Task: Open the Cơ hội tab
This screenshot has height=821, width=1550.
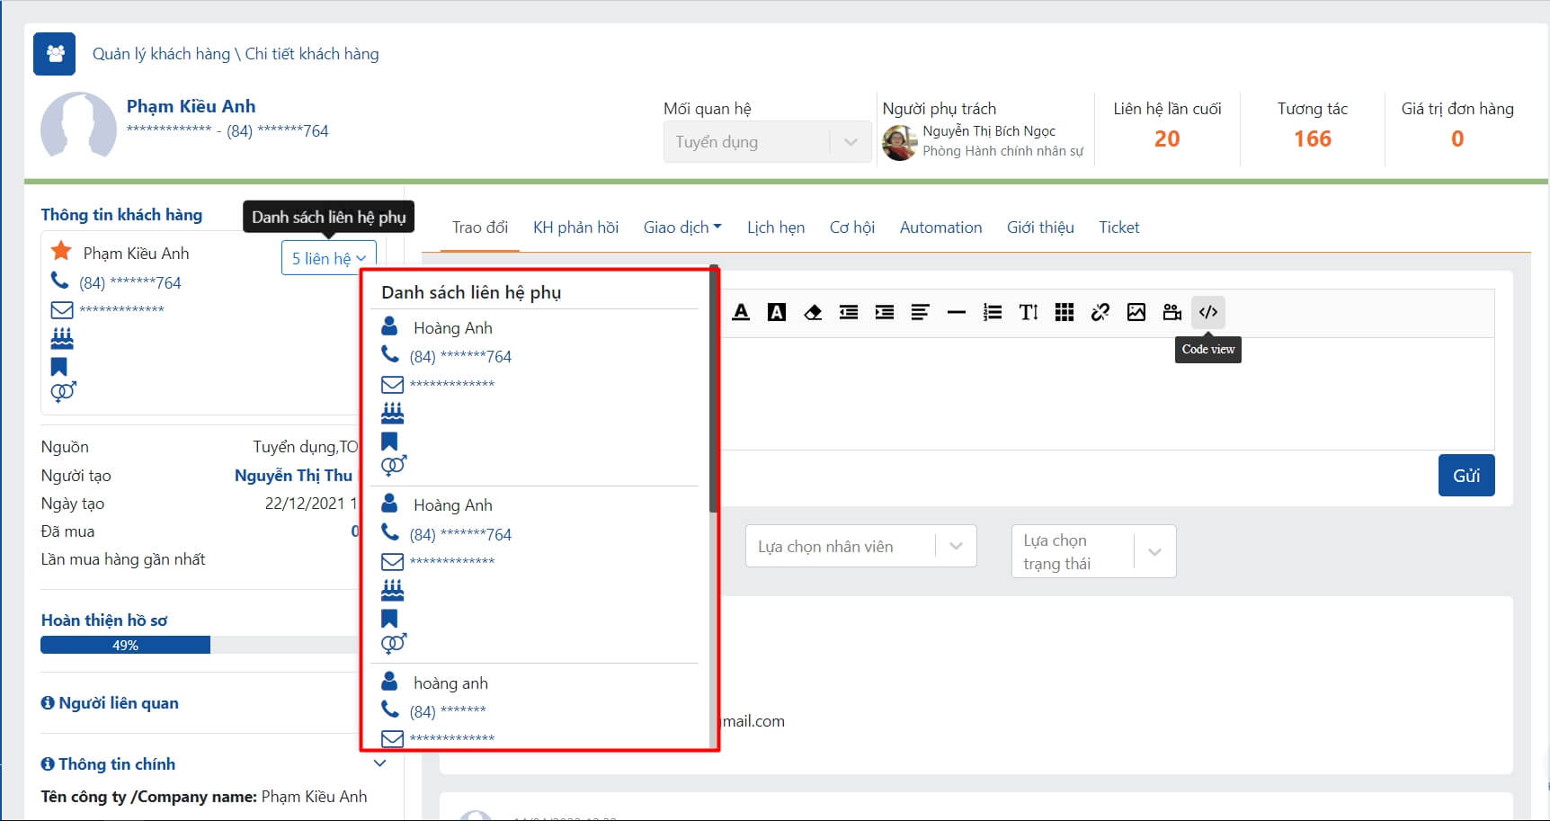Action: click(x=852, y=228)
